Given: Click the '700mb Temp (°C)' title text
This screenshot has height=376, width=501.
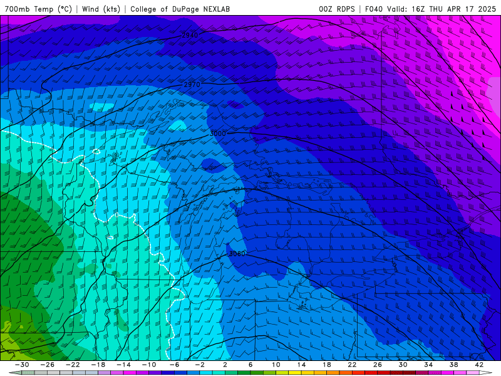Looking at the screenshot, I should 38,9.
